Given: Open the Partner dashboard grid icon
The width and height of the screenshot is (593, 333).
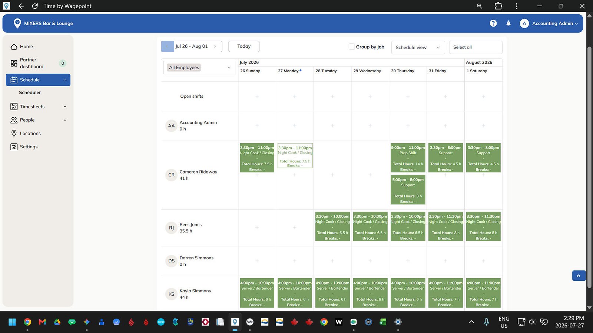Looking at the screenshot, I should [x=14, y=63].
